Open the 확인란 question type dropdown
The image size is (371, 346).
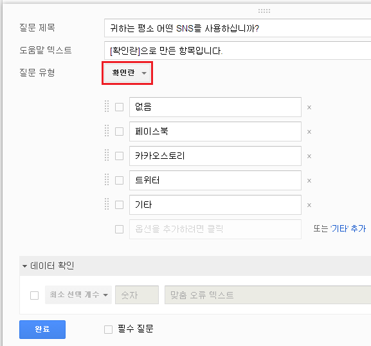[x=127, y=73]
